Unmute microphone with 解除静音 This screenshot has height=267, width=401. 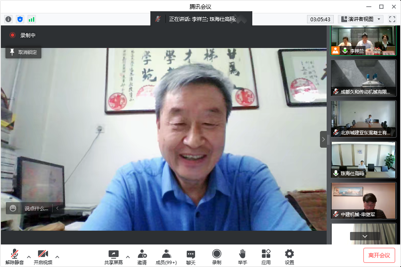[15, 257]
